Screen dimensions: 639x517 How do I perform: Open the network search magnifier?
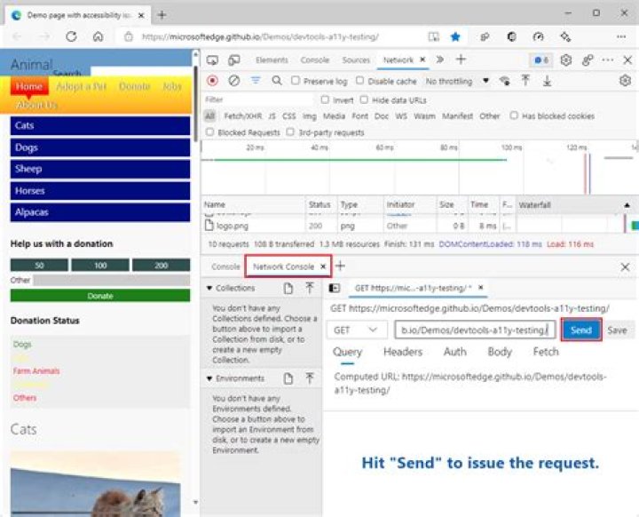click(277, 81)
